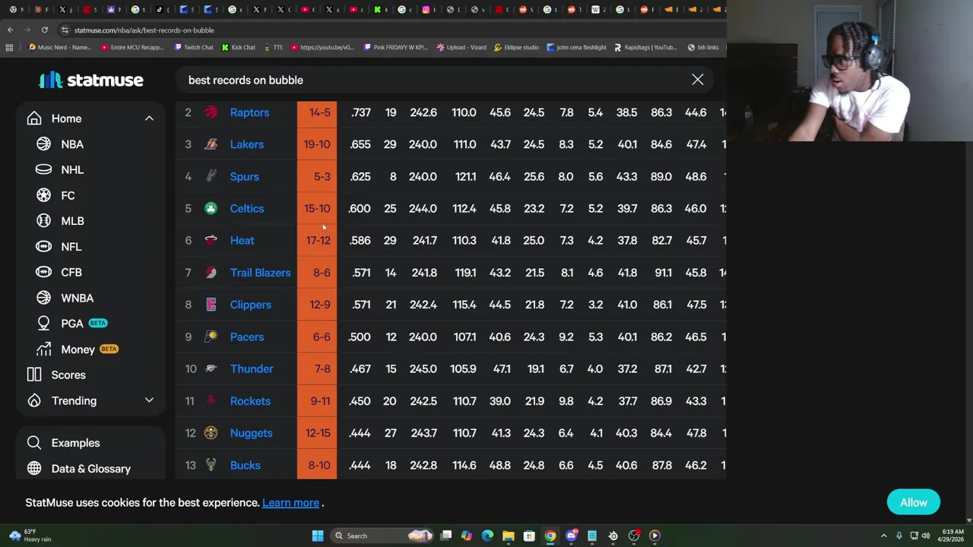The image size is (973, 547).
Task: Show hidden system tray icons
Action: pos(883,536)
